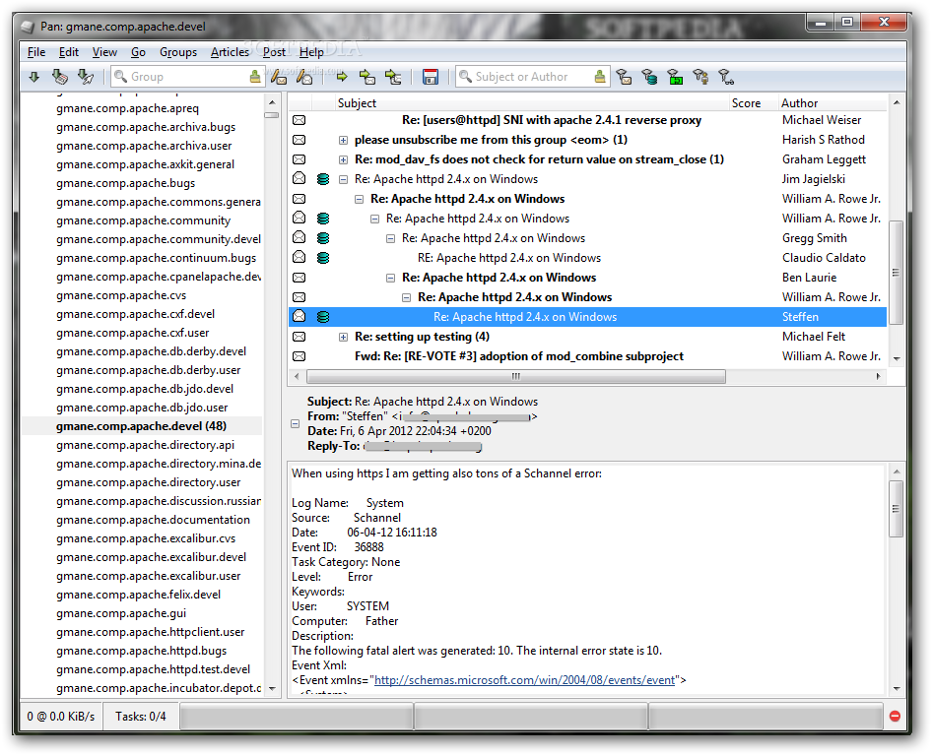Click Pan application icon in title bar

28,27
